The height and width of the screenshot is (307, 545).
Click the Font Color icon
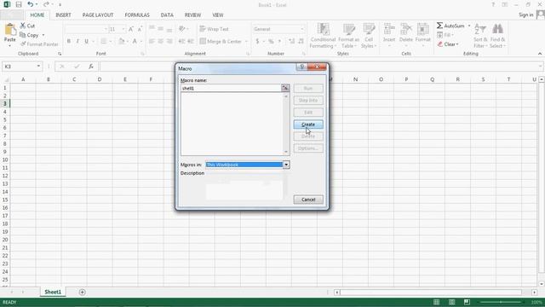click(x=135, y=41)
